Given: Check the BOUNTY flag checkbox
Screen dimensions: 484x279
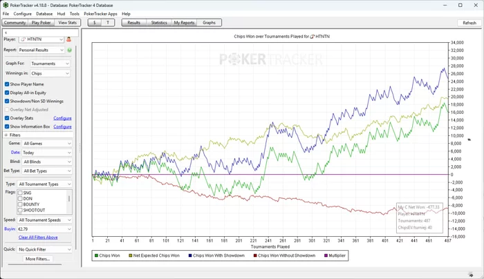Looking at the screenshot, I should click(x=20, y=204).
